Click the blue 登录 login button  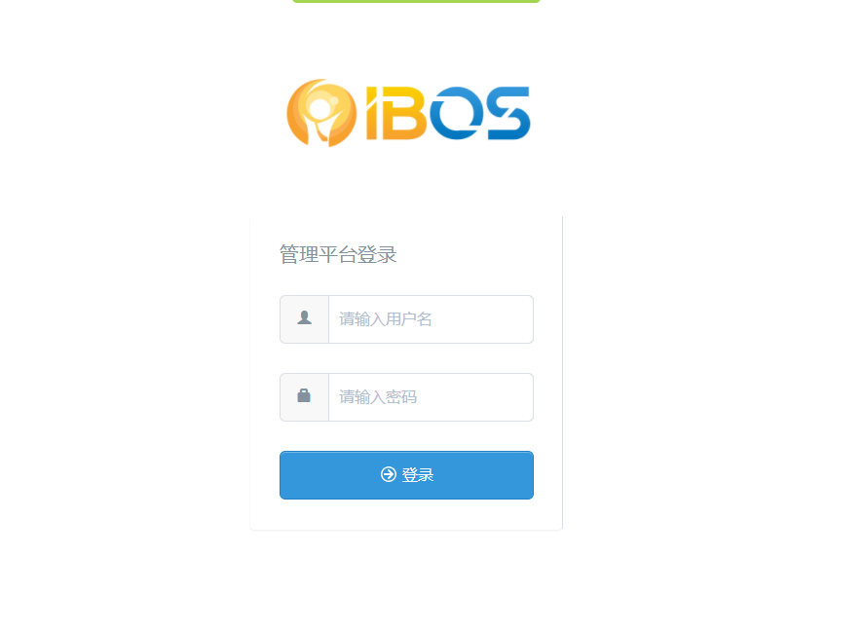tap(406, 475)
